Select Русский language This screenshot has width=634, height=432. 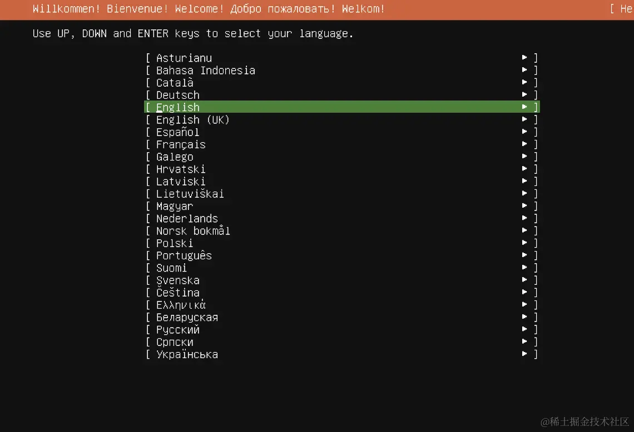[341, 329]
